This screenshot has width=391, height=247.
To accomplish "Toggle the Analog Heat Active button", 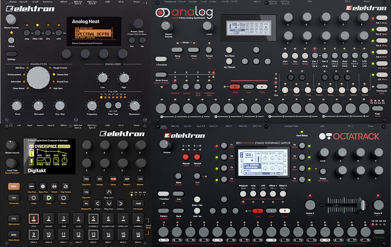I will click(x=11, y=40).
